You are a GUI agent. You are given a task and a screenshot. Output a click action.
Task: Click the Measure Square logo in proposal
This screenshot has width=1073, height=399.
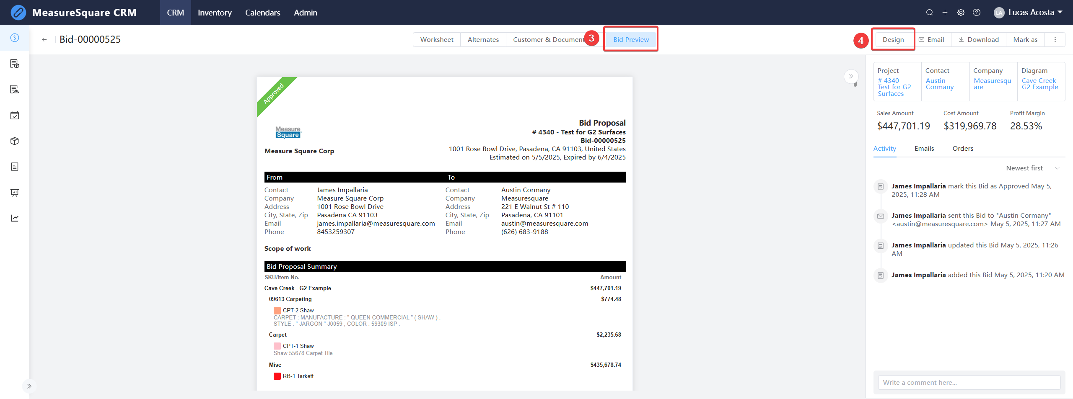click(288, 132)
